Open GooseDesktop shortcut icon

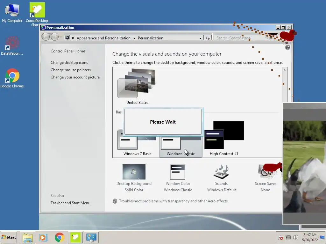[x=37, y=14]
